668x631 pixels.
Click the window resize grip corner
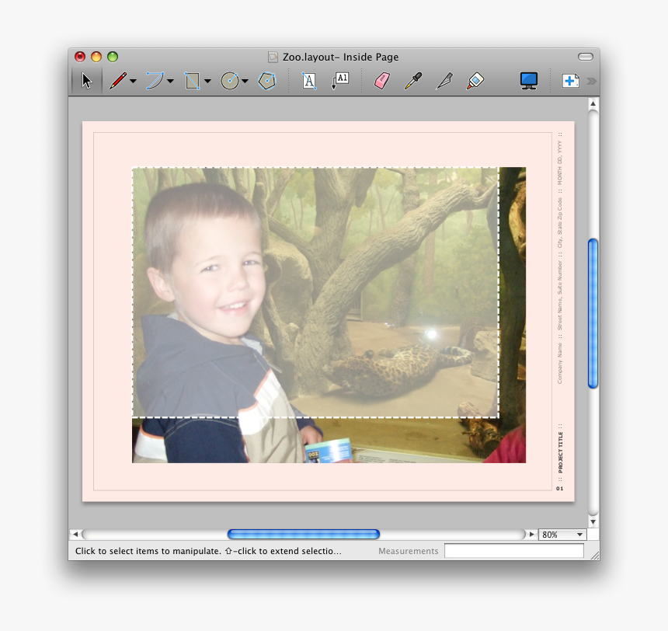(x=595, y=555)
